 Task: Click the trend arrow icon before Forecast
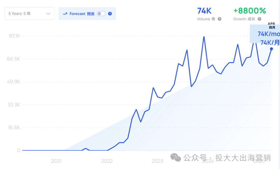pos(65,14)
